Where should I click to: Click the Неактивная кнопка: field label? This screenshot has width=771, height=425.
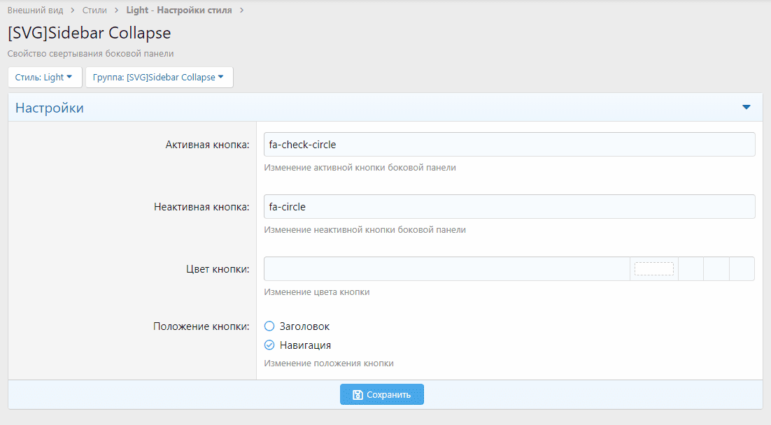(x=201, y=207)
